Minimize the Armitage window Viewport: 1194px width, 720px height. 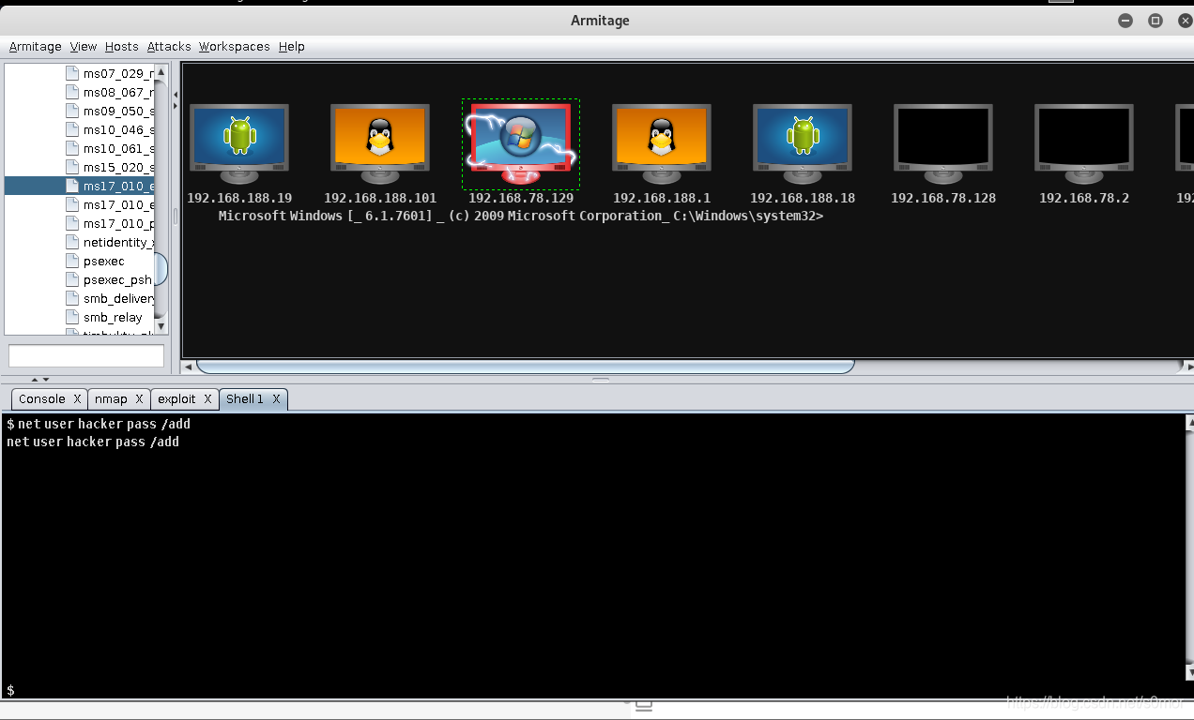point(1125,21)
